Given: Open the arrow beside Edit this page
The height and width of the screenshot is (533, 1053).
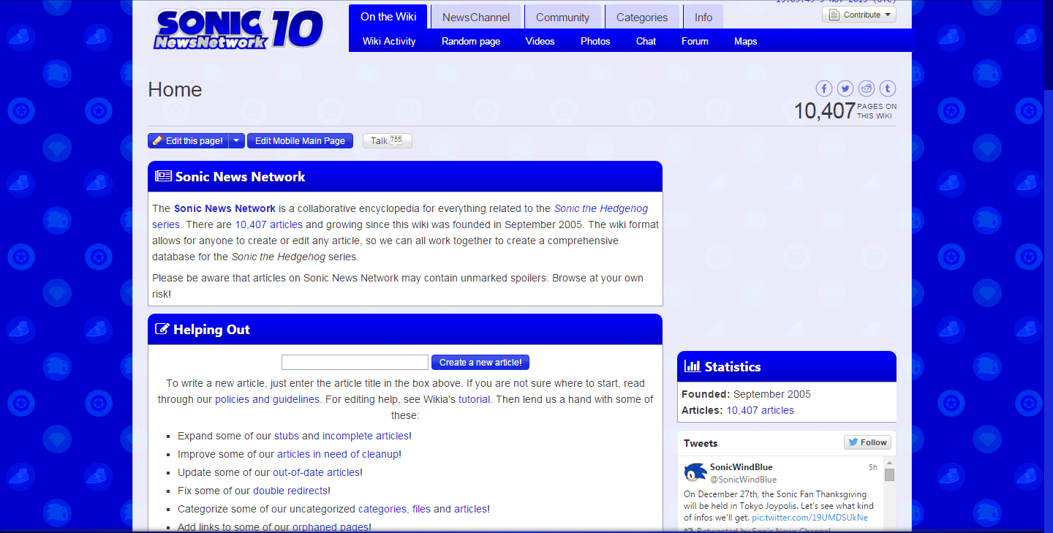Looking at the screenshot, I should [236, 141].
